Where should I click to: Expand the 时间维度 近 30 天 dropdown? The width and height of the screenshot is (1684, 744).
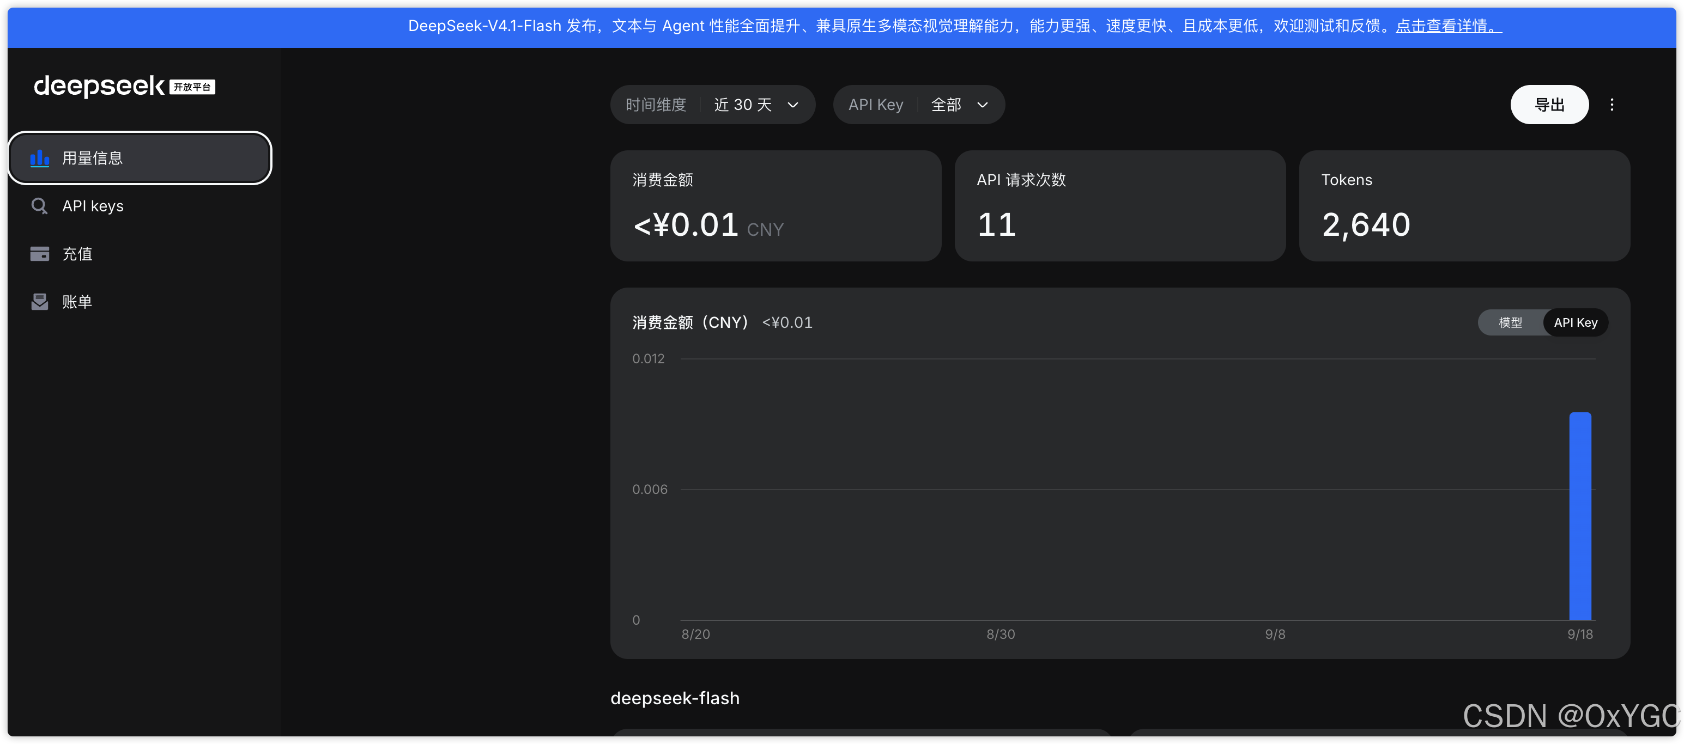(x=712, y=105)
